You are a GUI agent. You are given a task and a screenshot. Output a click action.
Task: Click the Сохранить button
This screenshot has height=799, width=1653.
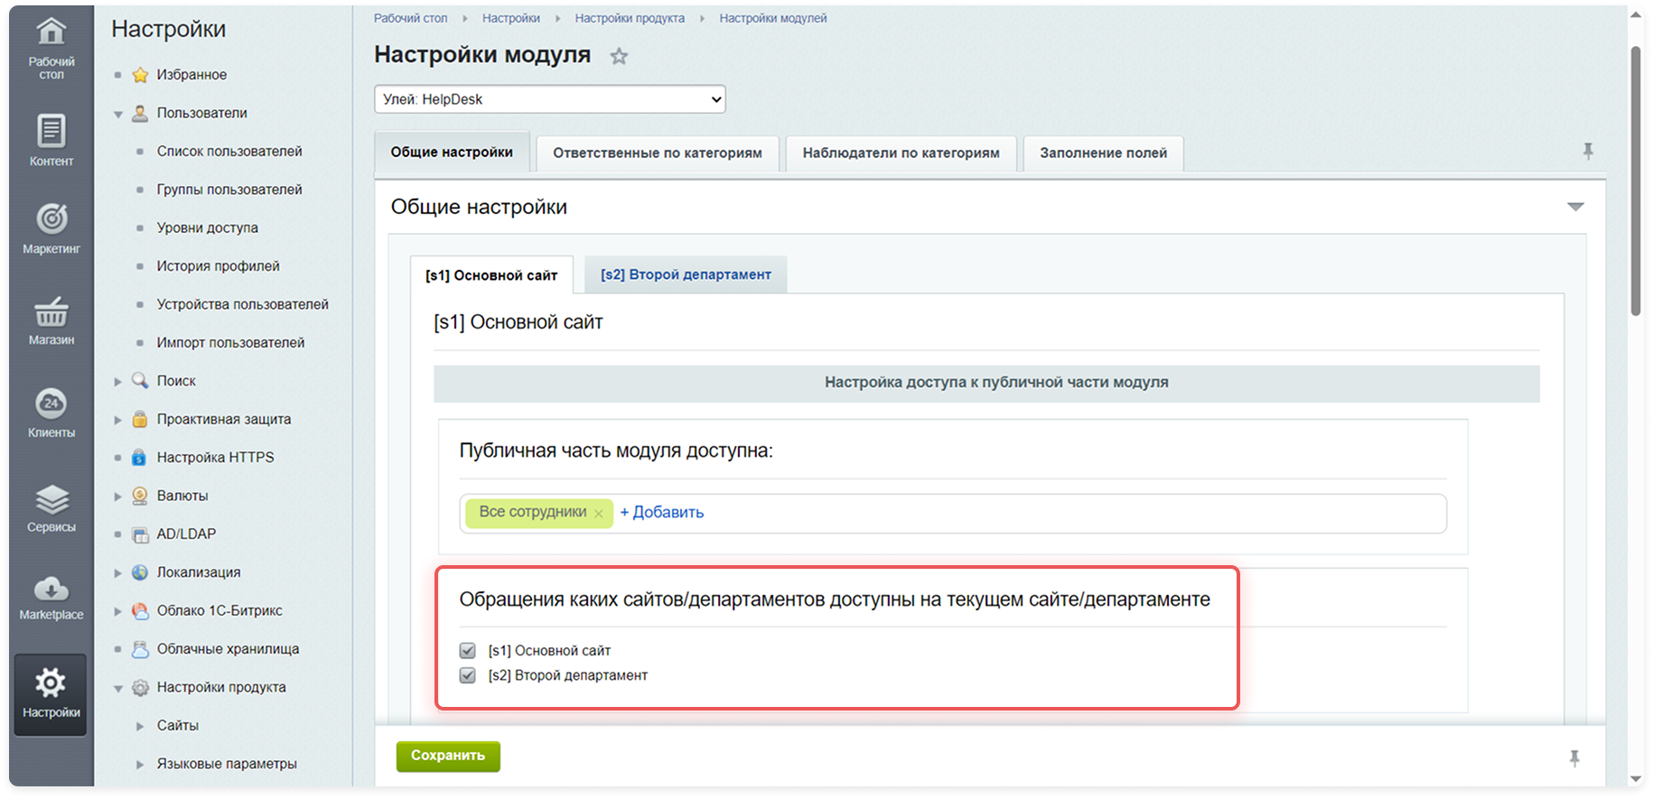coord(448,756)
